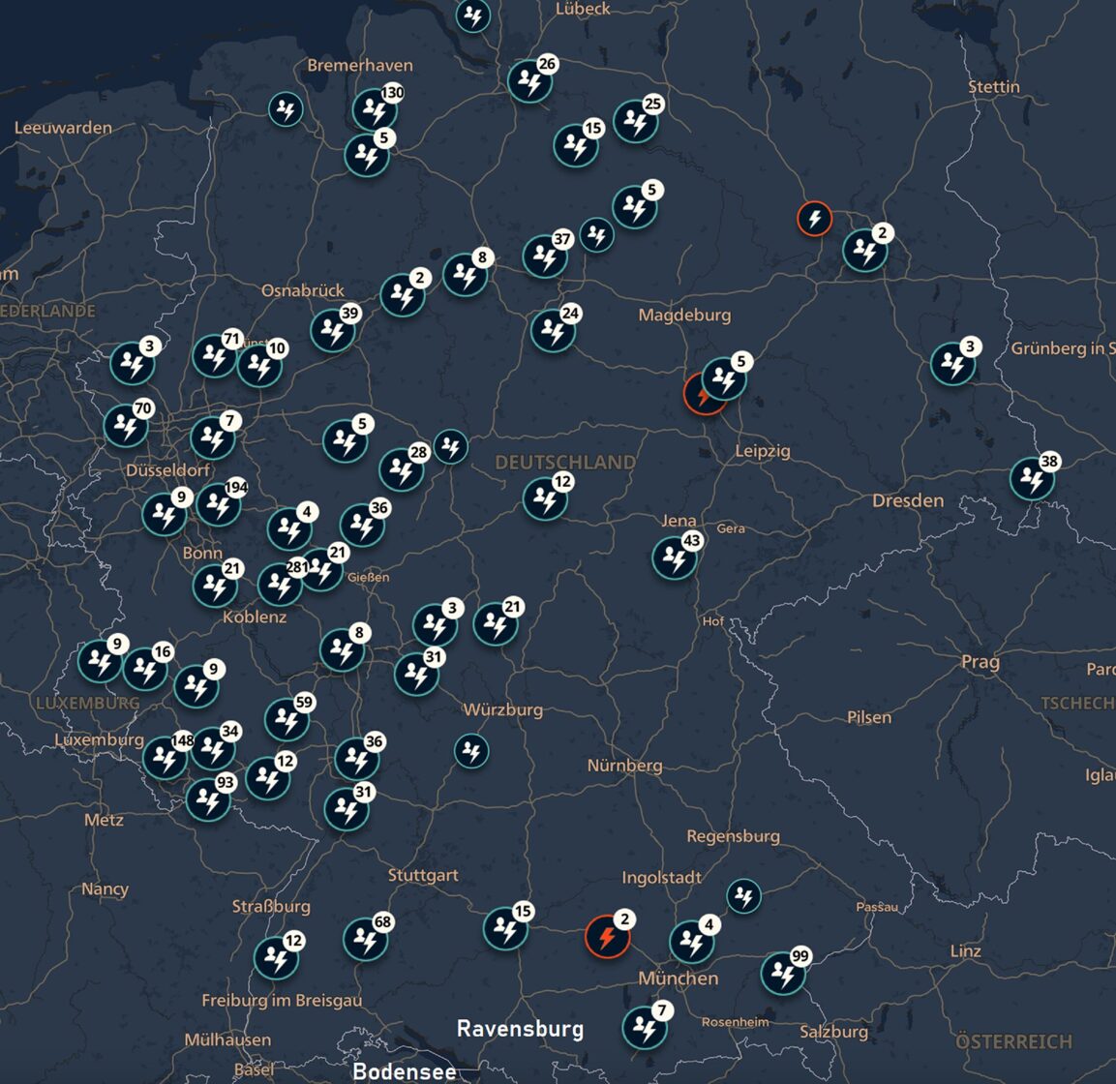Select the orange charger marker with badge 2
This screenshot has height=1084, width=1116.
point(607,937)
